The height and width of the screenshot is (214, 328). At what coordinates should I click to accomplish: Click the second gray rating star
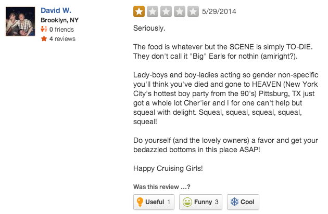pyautogui.click(x=153, y=11)
